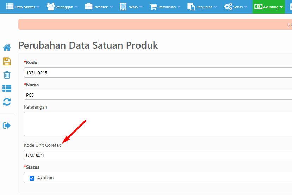This screenshot has height=195, width=292.
Task: Expand Servis dropdown chevron
Action: coord(246,7)
